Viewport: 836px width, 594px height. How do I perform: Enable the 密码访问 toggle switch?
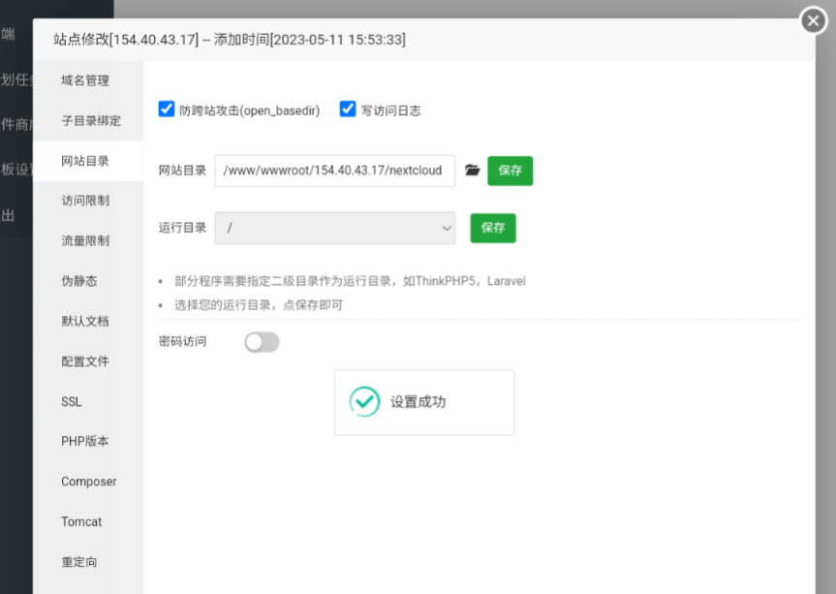tap(261, 341)
